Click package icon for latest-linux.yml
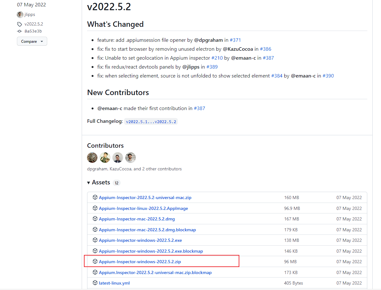Viewport: 381px width, 290px height. tap(95, 283)
